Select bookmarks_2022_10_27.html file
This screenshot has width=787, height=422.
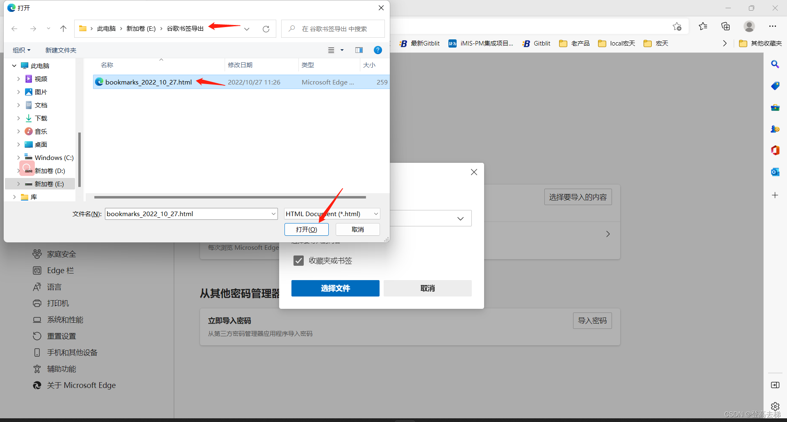241,82
